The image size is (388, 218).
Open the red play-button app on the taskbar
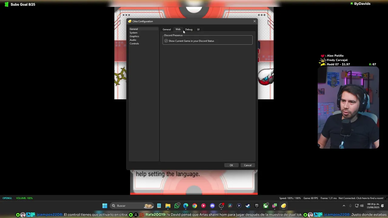(x=203, y=206)
